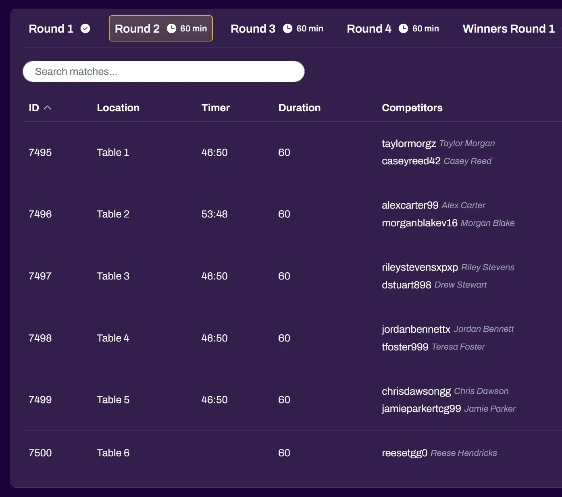562x497 pixels.
Task: Click competitor jamieparkertcg99
Action: pos(421,409)
